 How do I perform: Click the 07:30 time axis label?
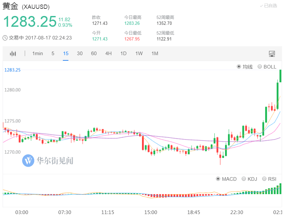pos(65,212)
